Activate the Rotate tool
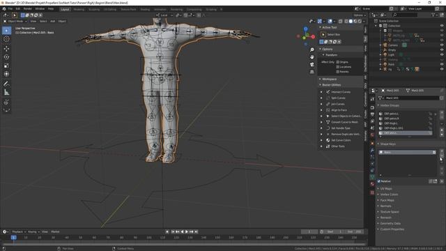The image size is (446, 251). click(x=6, y=57)
